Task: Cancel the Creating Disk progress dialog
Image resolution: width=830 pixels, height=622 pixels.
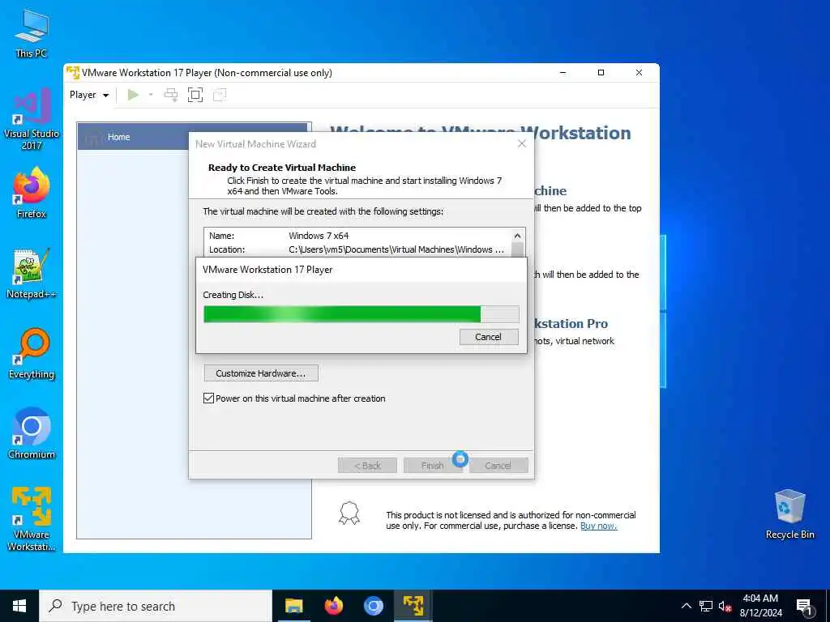Action: click(488, 337)
